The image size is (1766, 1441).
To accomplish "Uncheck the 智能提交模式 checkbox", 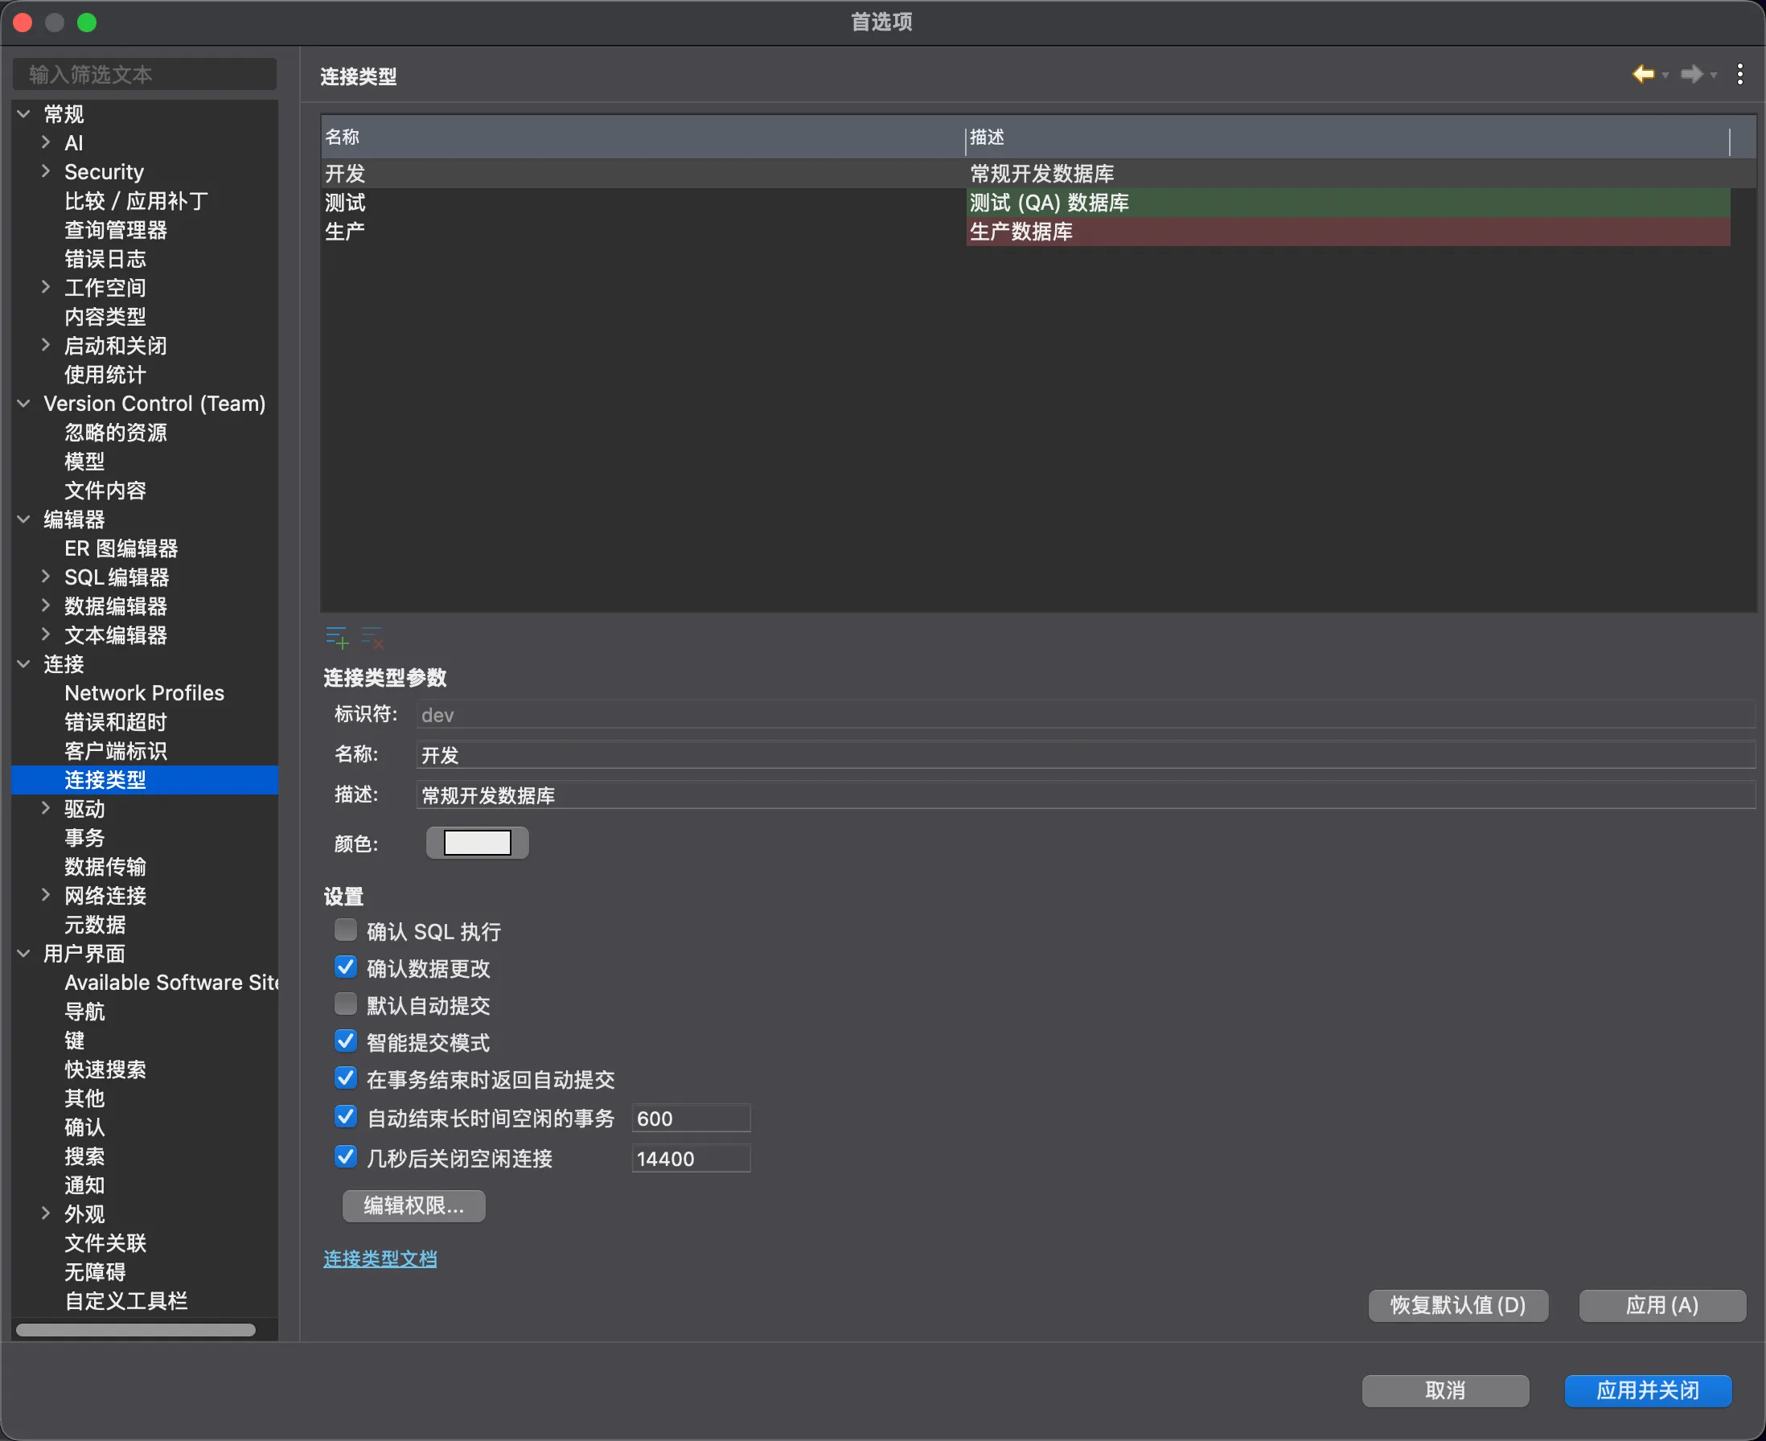I will point(345,1041).
